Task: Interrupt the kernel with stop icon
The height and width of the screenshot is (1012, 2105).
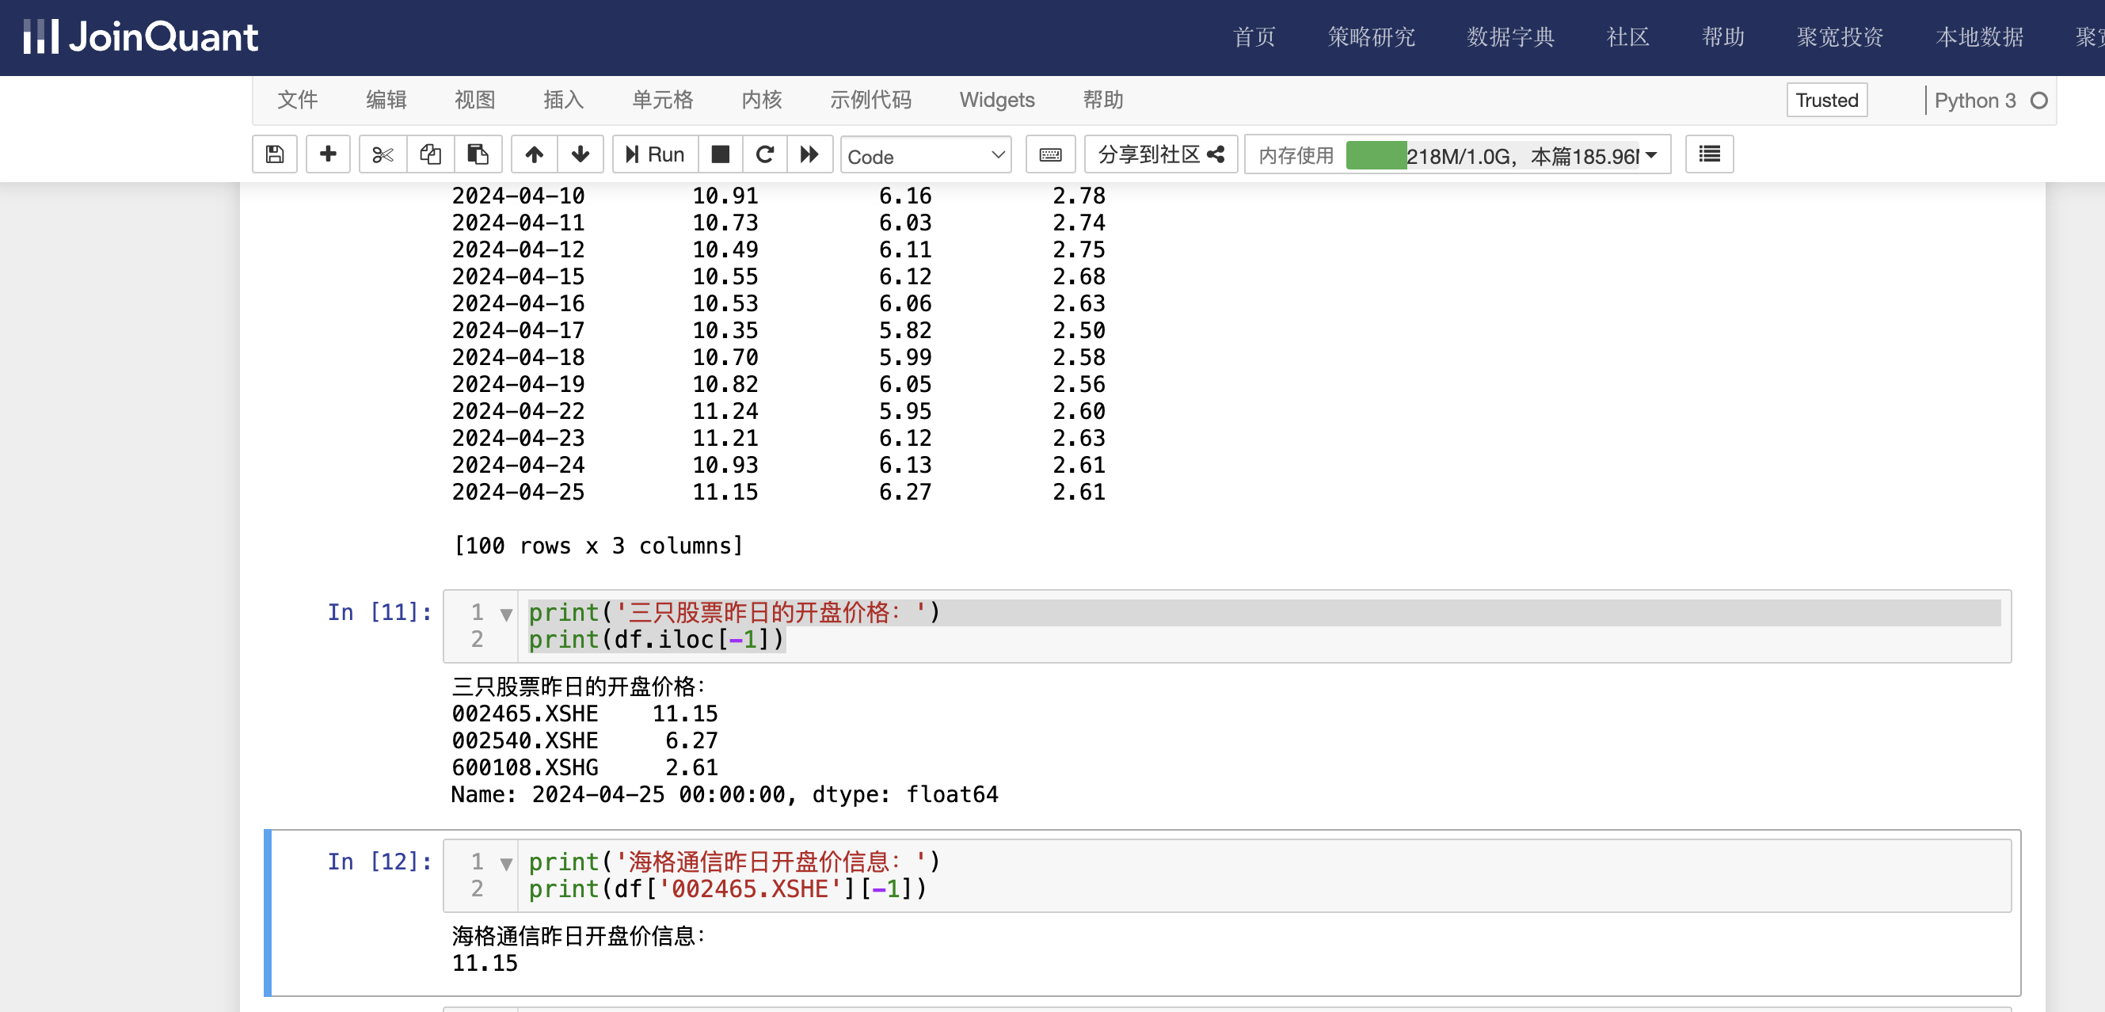Action: point(720,154)
